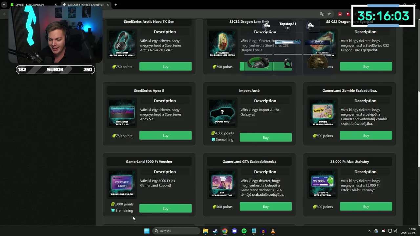
Task: Close the Stream - Kick Dashboard tab
Action: click(55, 5)
